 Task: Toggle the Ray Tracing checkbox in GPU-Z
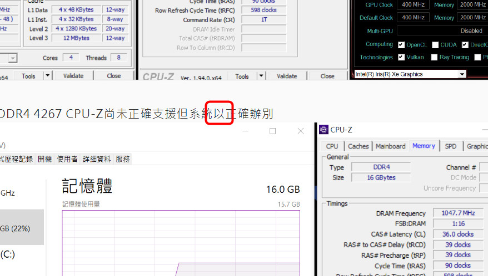pos(434,57)
